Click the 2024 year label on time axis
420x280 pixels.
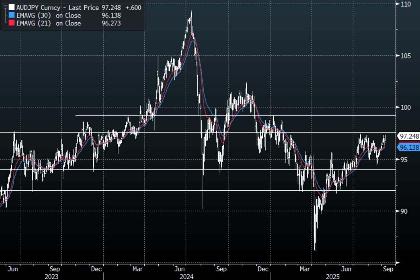(186, 276)
